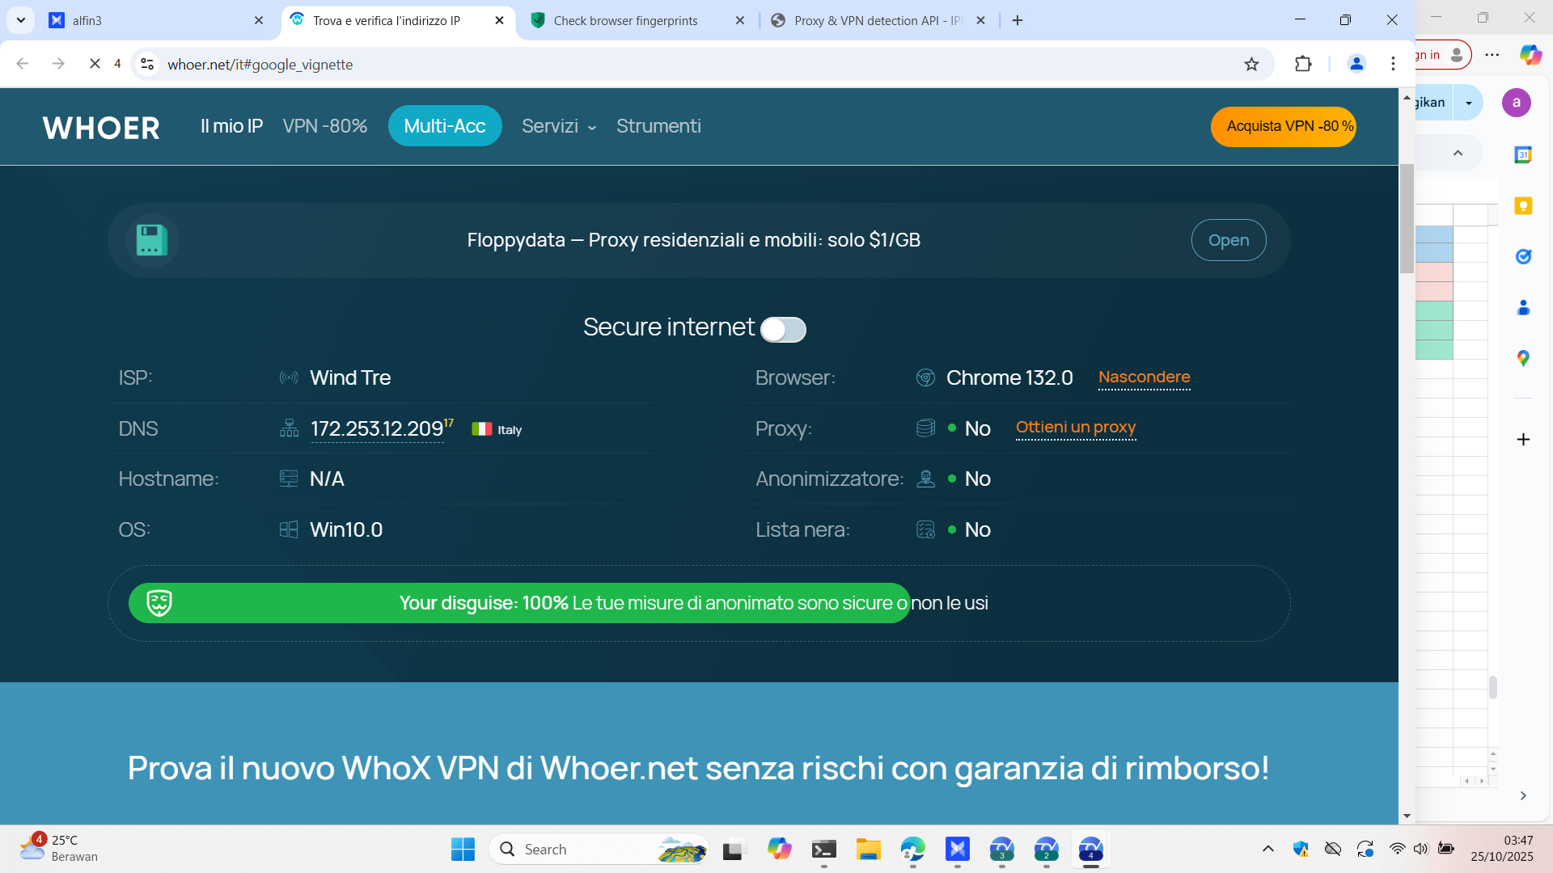Viewport: 1553px width, 873px height.
Task: Close the 'Proxy & VPN detection API' tab
Action: pyautogui.click(x=980, y=20)
